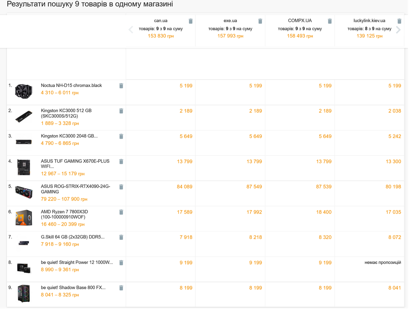Click exe.ua total 157 993 грн
409x309 pixels.
(230, 36)
